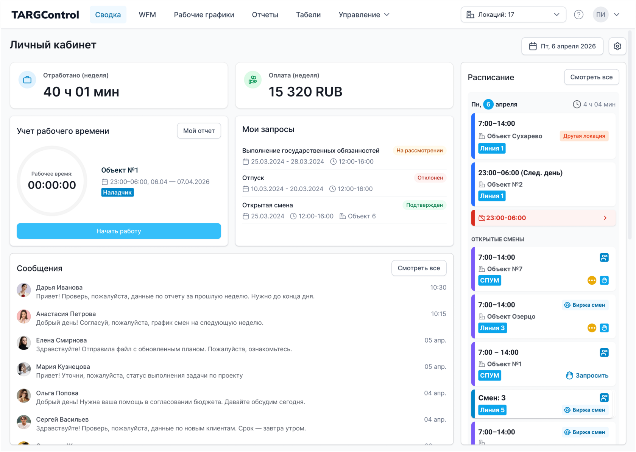Expand the red 23:00-06:00 conflict row chevron
Image resolution: width=636 pixels, height=452 pixels.
605,218
